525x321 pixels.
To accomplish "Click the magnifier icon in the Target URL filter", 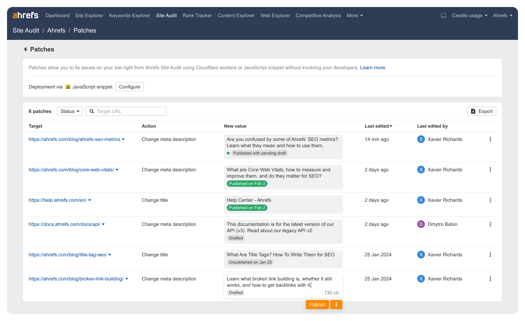I will (92, 111).
